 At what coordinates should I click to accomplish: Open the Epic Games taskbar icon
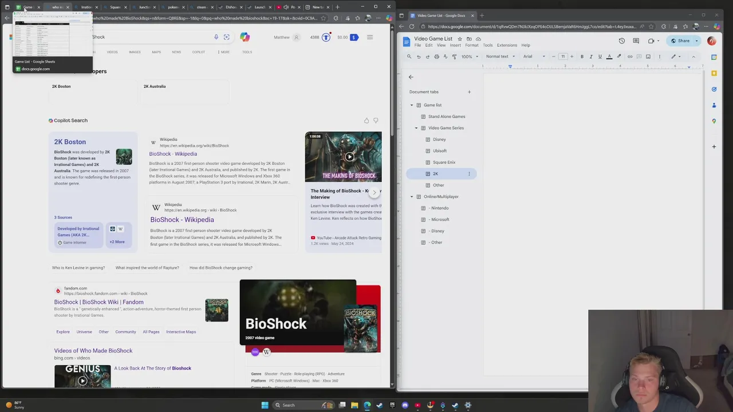point(392,405)
